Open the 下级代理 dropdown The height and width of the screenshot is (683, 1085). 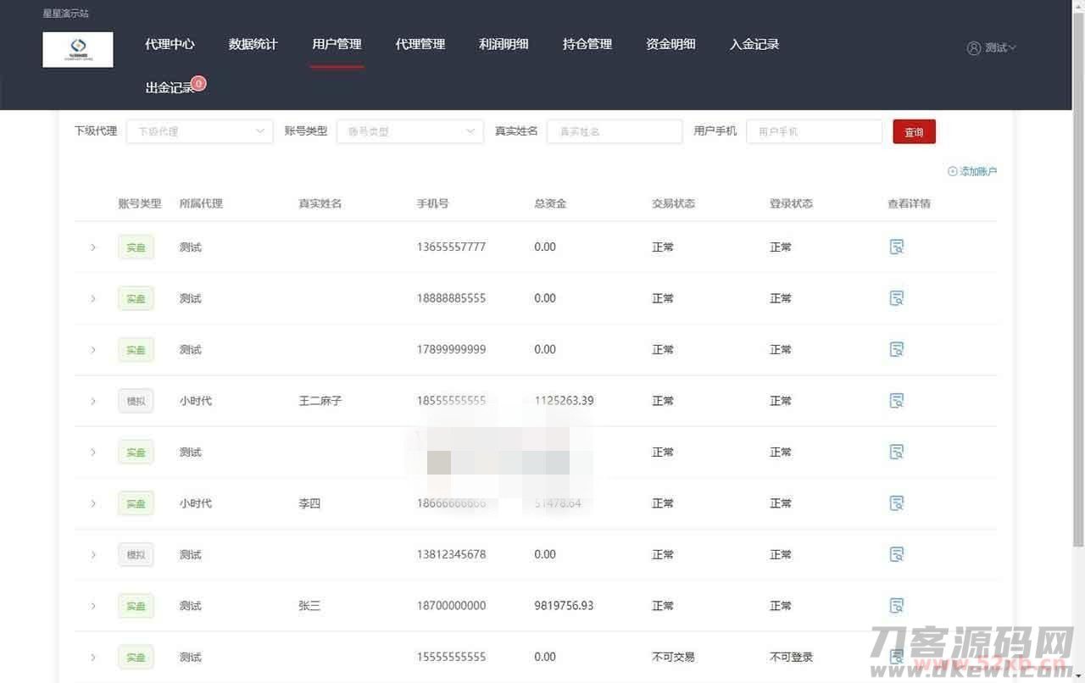(200, 131)
